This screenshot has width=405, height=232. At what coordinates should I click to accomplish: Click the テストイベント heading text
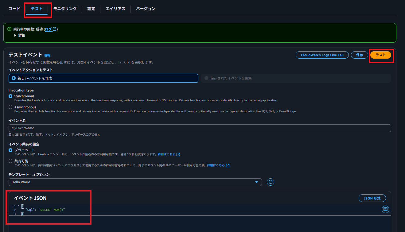pos(25,55)
